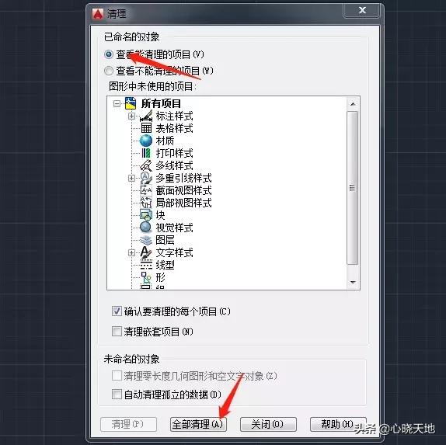Click the 标注样式 dimension icon
This screenshot has height=445, width=446.
(x=146, y=116)
